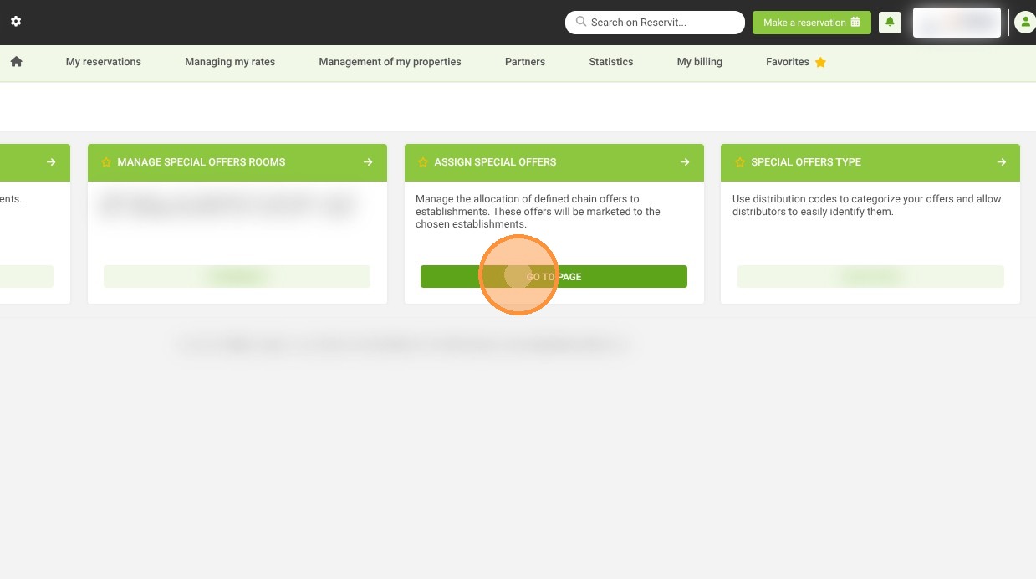Click ASSIGN SPECIAL OFFERS card title
The width and height of the screenshot is (1036, 579).
[x=495, y=162]
